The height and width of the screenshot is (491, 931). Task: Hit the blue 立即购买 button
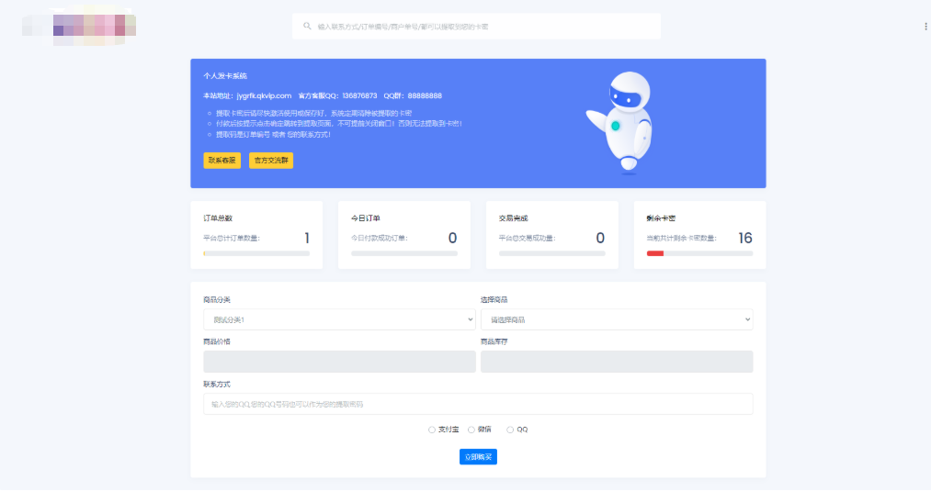tap(478, 456)
